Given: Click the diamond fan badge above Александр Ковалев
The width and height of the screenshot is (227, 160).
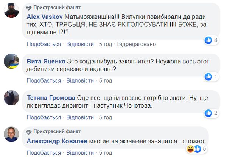Looking at the screenshot, I should point(29,132).
